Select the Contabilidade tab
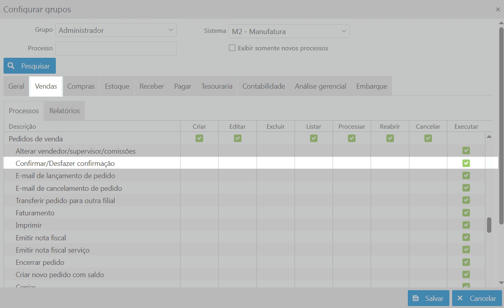 (x=264, y=86)
